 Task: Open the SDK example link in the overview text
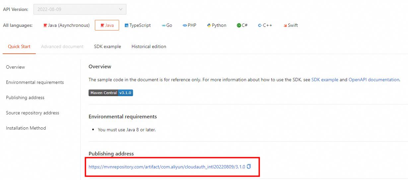(x=325, y=80)
